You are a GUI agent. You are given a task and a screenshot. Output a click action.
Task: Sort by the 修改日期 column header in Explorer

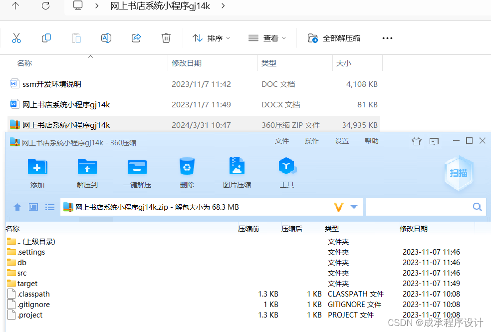pos(187,63)
